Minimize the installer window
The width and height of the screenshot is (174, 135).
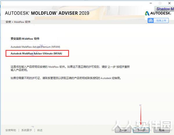pyautogui.click(x=151, y=3)
